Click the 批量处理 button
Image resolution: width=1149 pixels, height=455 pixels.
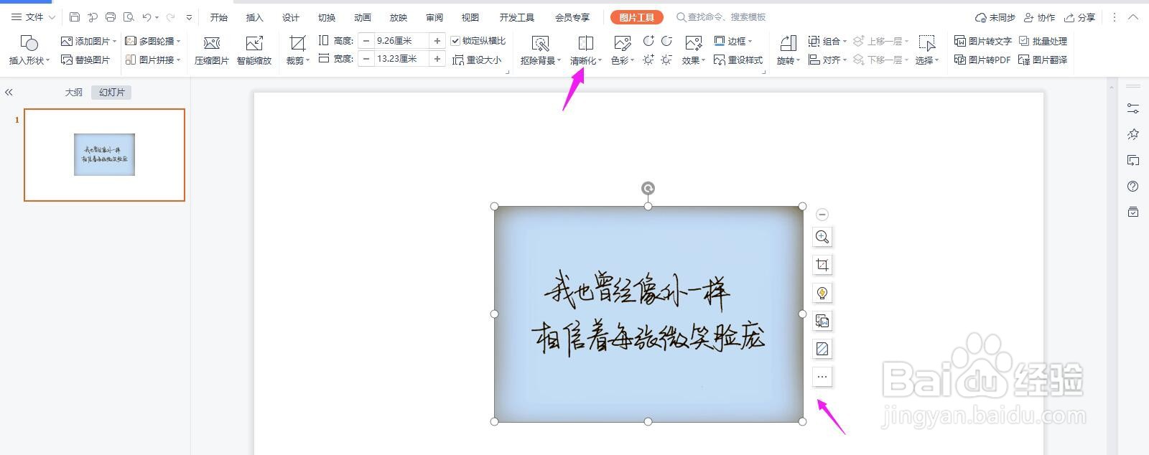click(x=1043, y=41)
